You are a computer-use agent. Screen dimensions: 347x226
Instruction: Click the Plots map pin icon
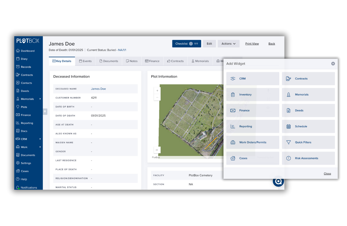click(18, 107)
